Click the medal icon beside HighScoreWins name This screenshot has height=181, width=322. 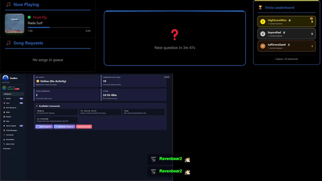[x=290, y=20]
